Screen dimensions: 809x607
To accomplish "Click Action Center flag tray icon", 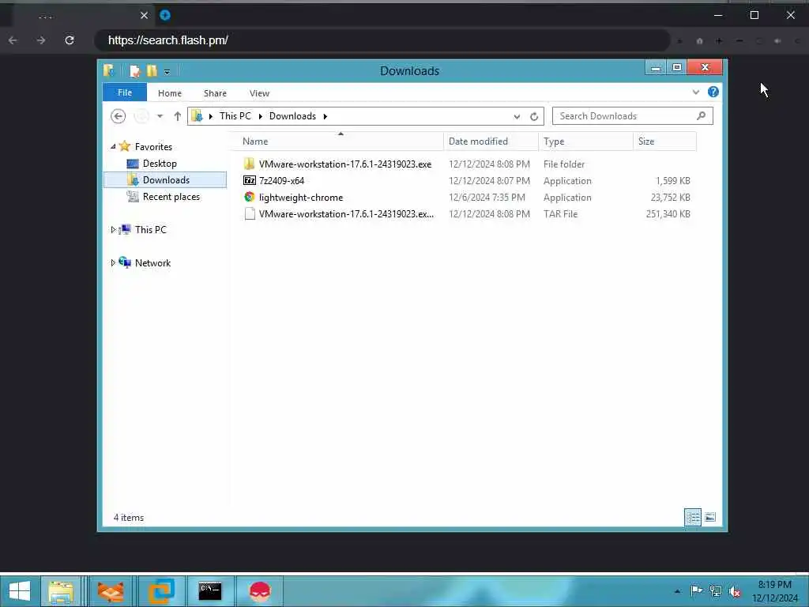I will click(697, 590).
